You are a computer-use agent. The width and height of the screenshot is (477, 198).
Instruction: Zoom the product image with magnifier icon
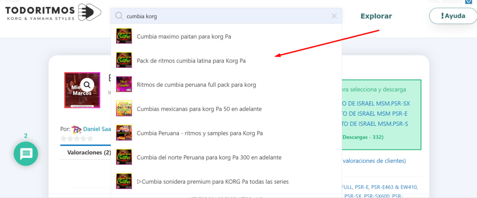[x=87, y=85]
